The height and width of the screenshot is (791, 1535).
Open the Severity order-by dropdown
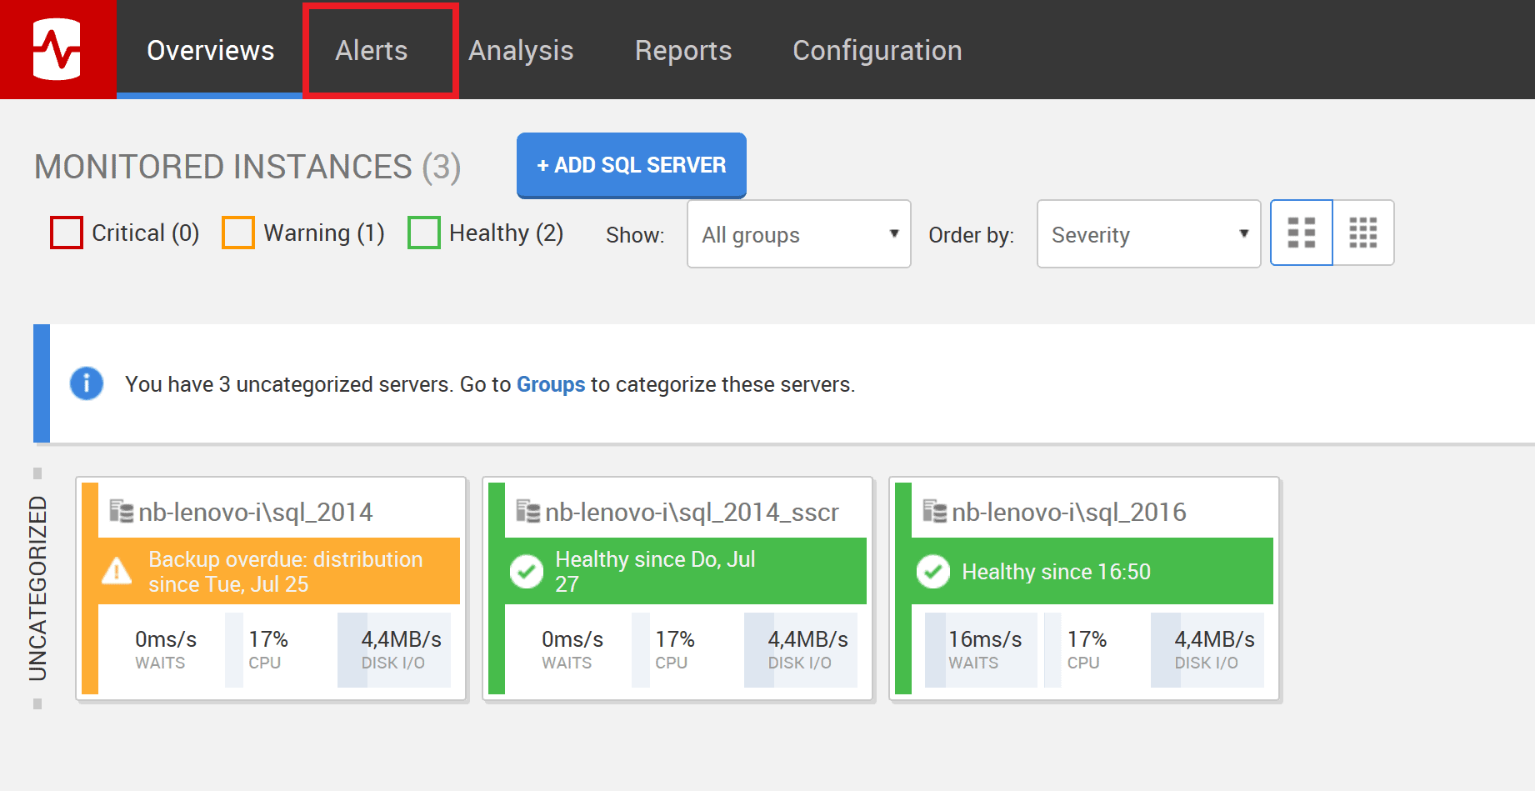(x=1148, y=234)
